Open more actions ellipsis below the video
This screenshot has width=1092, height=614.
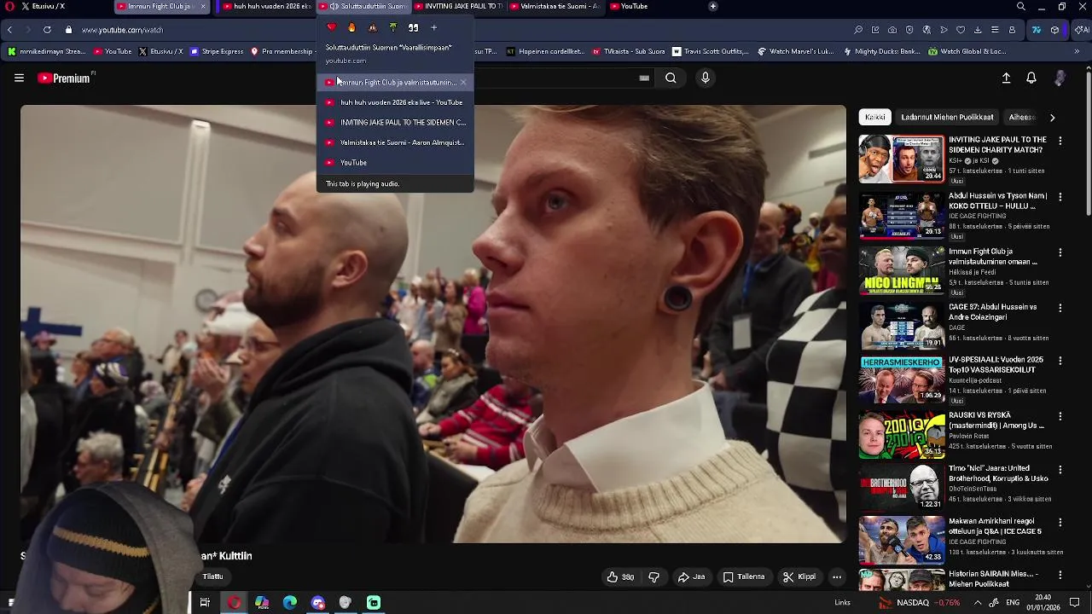[x=837, y=577]
